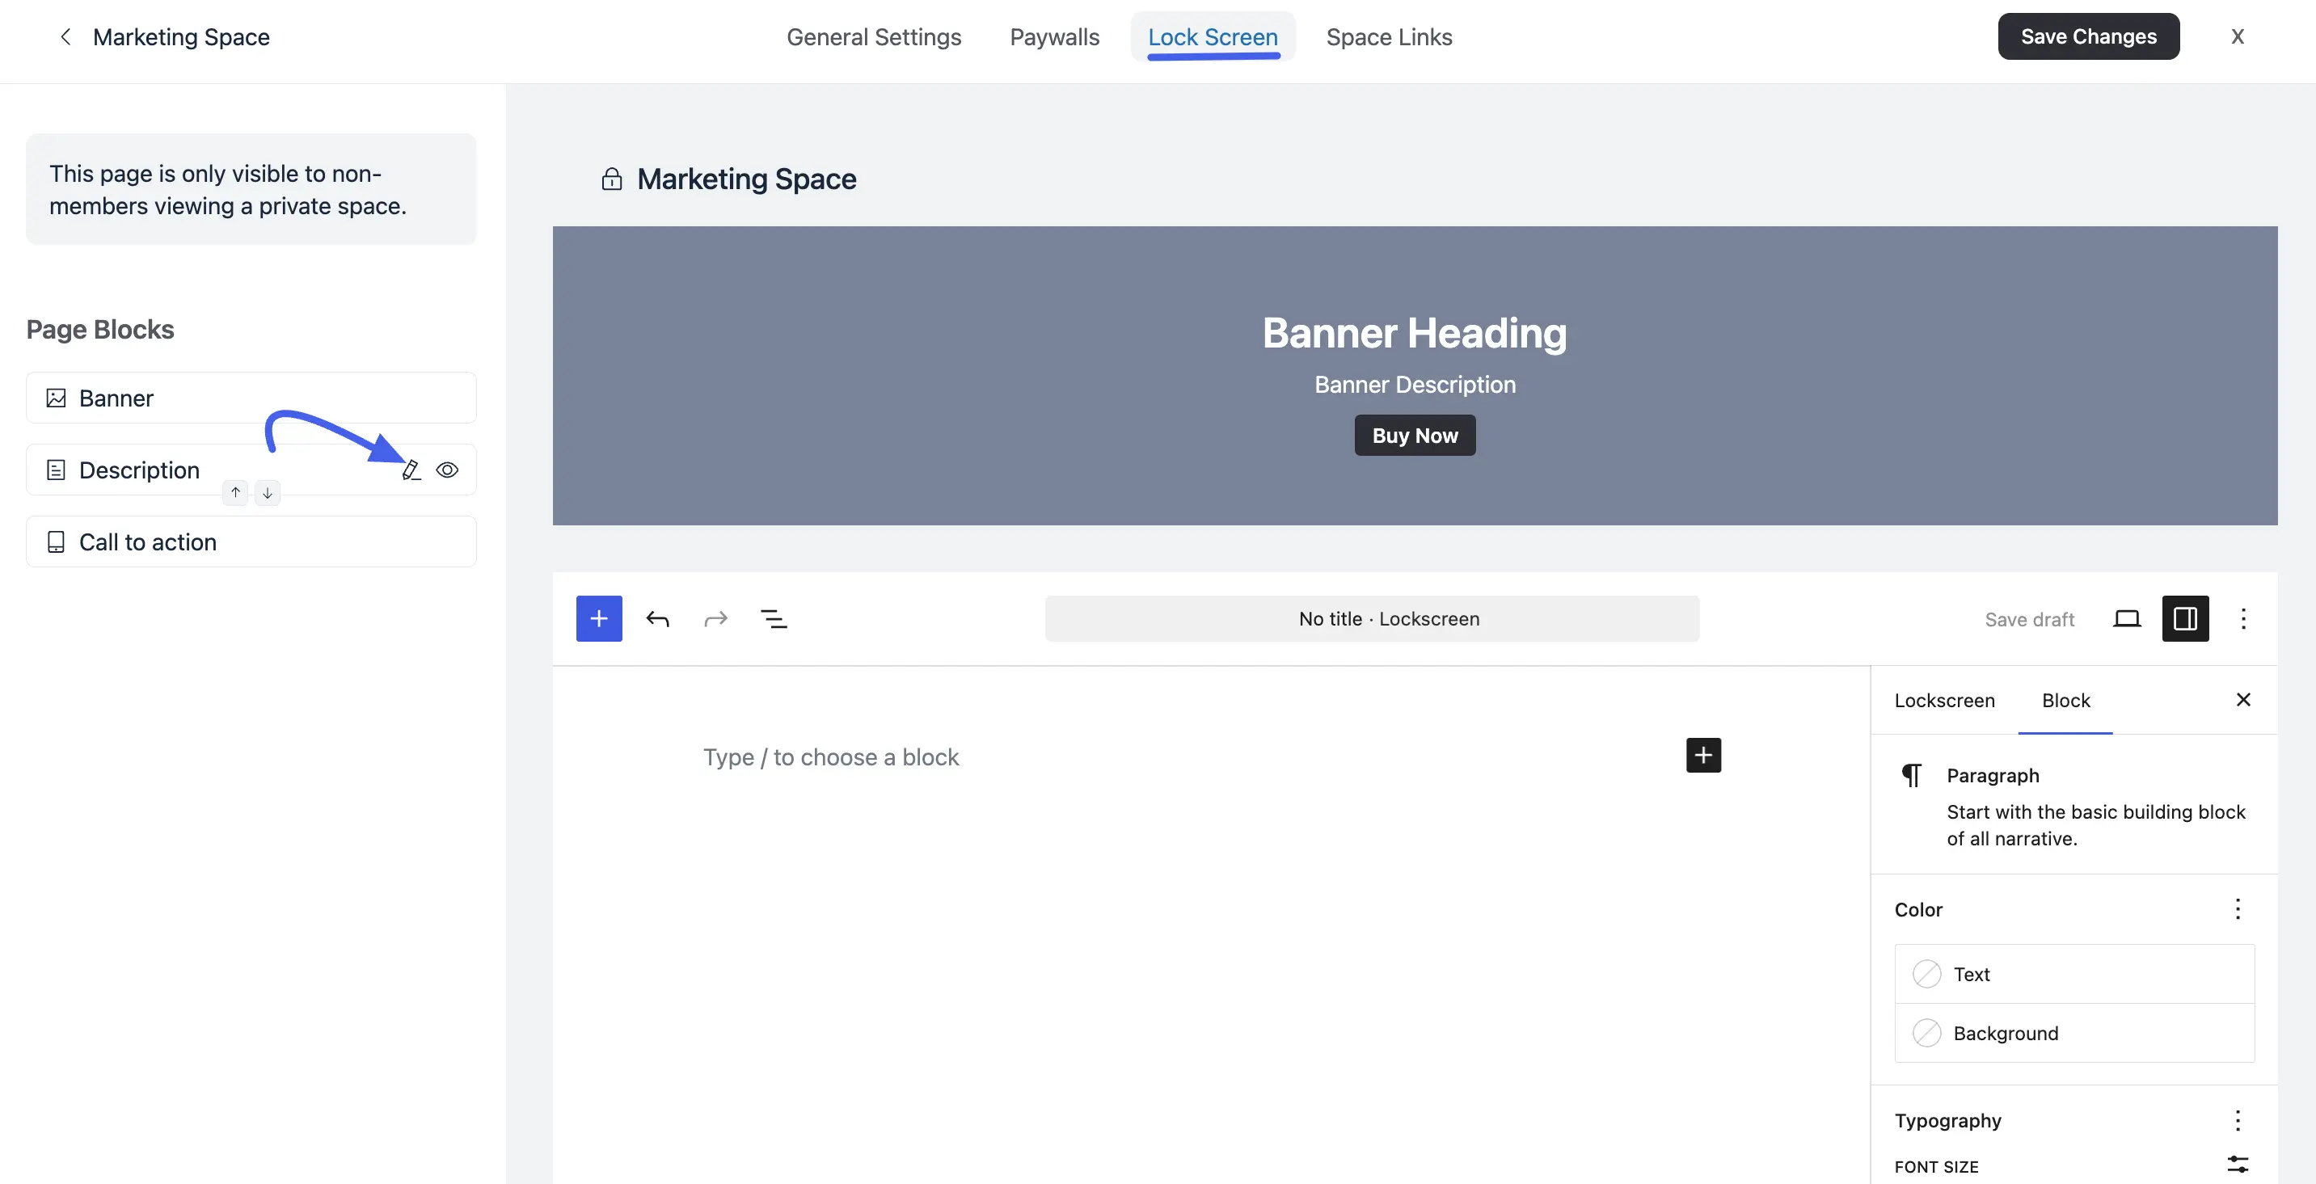This screenshot has width=2316, height=1184.
Task: Toggle Description block visibility eye icon
Action: click(447, 470)
